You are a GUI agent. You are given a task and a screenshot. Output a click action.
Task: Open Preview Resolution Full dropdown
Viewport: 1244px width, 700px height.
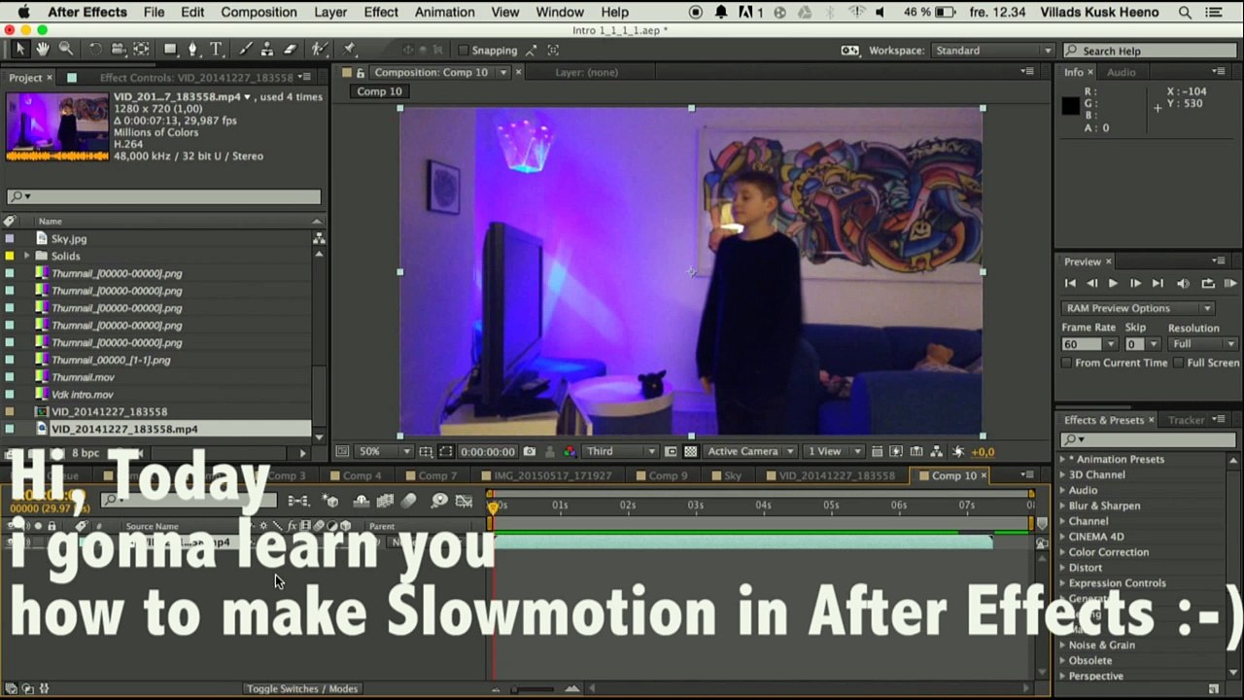pos(1203,344)
